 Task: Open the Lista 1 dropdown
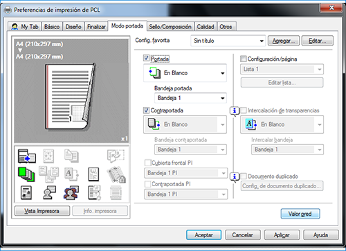[x=282, y=69]
